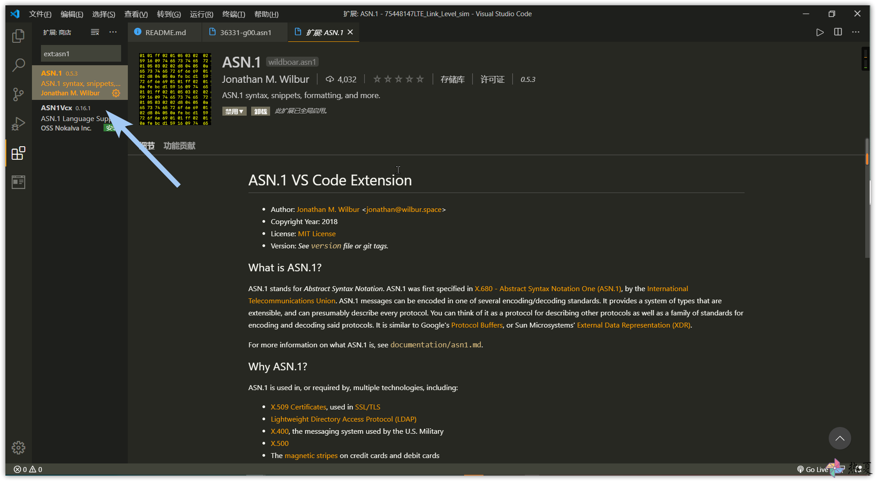Open editor more actions menu

(856, 32)
